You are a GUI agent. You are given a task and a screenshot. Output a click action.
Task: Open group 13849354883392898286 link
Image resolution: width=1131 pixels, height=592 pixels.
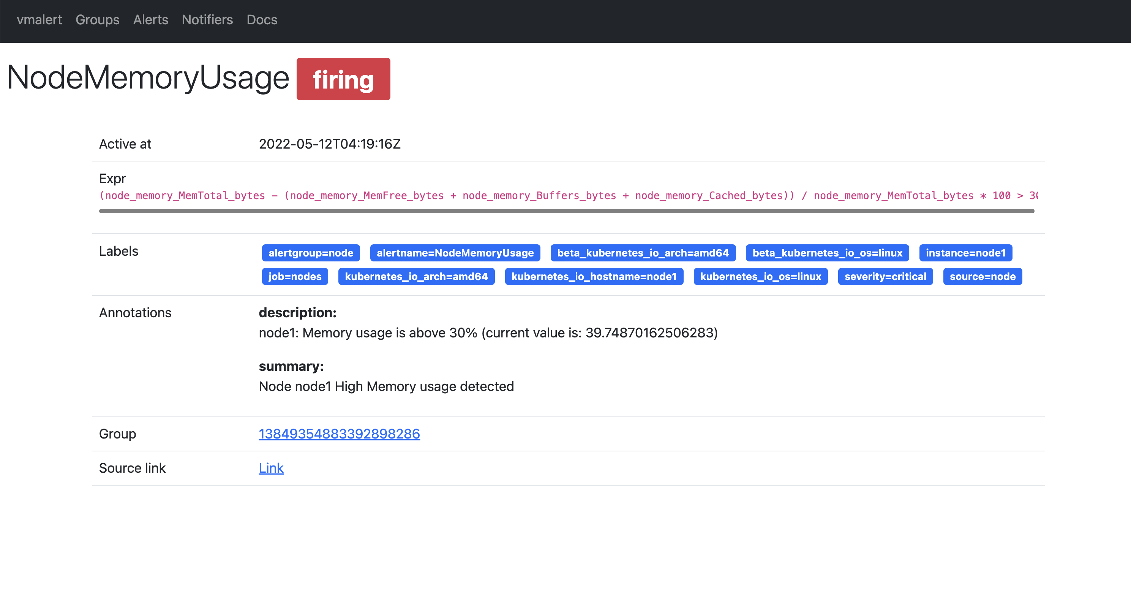(339, 434)
